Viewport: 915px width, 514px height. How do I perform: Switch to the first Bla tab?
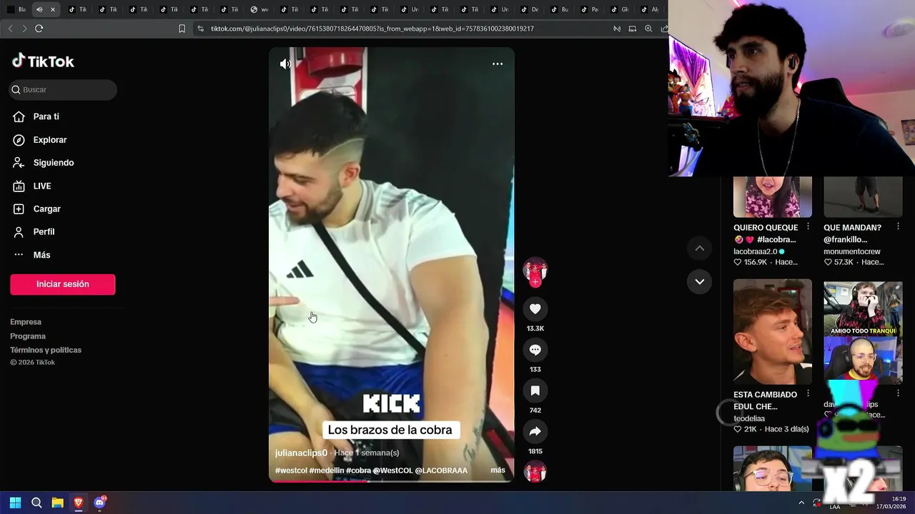click(16, 9)
